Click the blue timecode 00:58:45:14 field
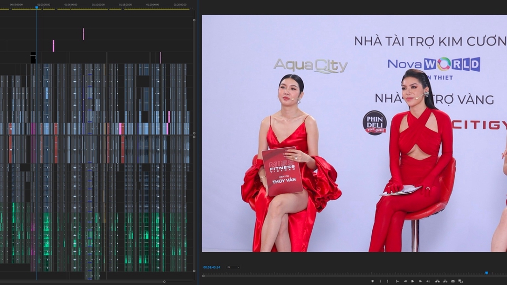The width and height of the screenshot is (507, 285). [212, 267]
